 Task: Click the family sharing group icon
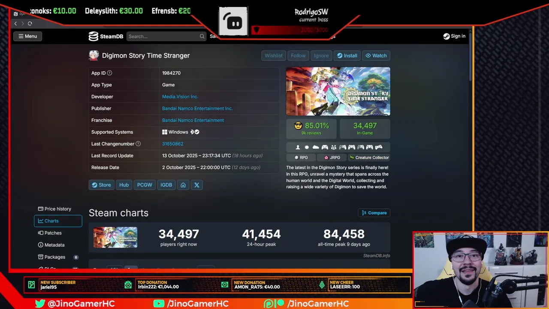click(x=334, y=147)
